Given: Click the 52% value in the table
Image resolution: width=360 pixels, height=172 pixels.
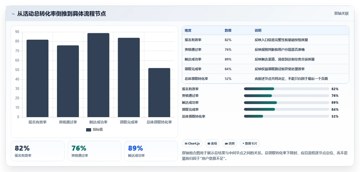Looking at the screenshot, I should 228,79.
